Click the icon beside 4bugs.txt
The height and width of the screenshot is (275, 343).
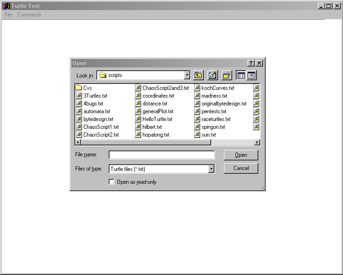point(79,103)
